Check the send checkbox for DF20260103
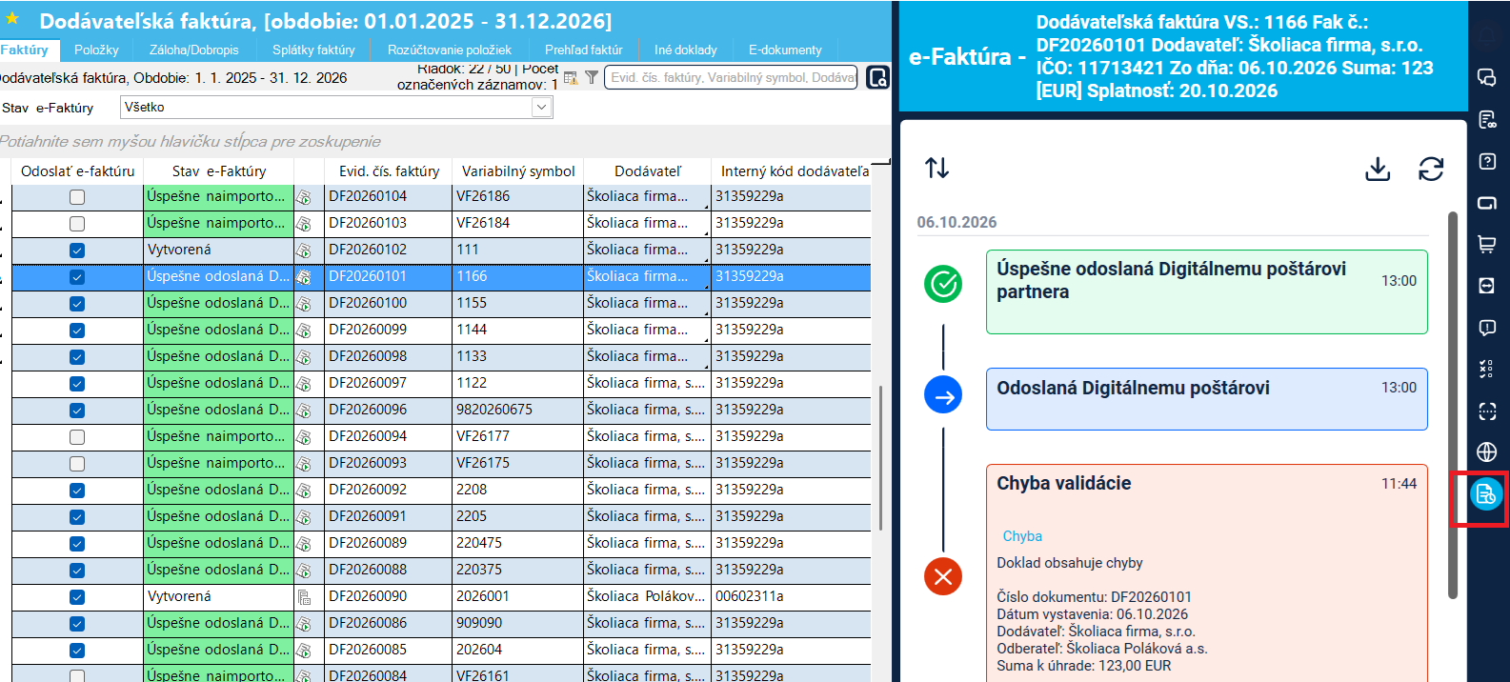The width and height of the screenshot is (1510, 682). [77, 224]
